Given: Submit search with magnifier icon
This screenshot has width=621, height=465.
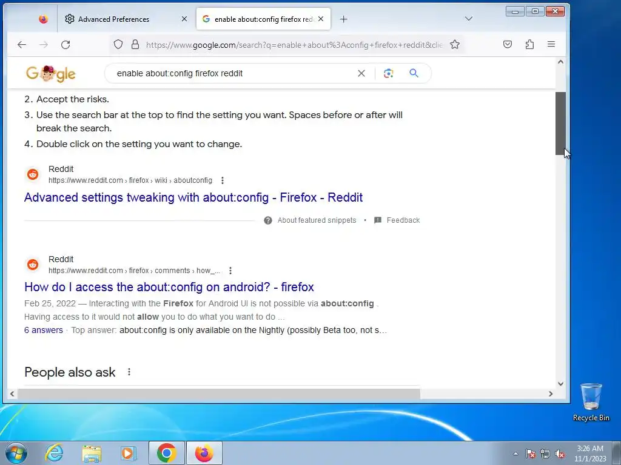Looking at the screenshot, I should point(414,73).
